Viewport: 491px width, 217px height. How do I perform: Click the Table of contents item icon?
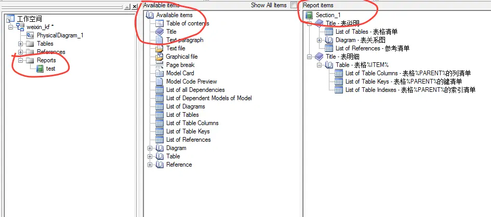pos(160,23)
